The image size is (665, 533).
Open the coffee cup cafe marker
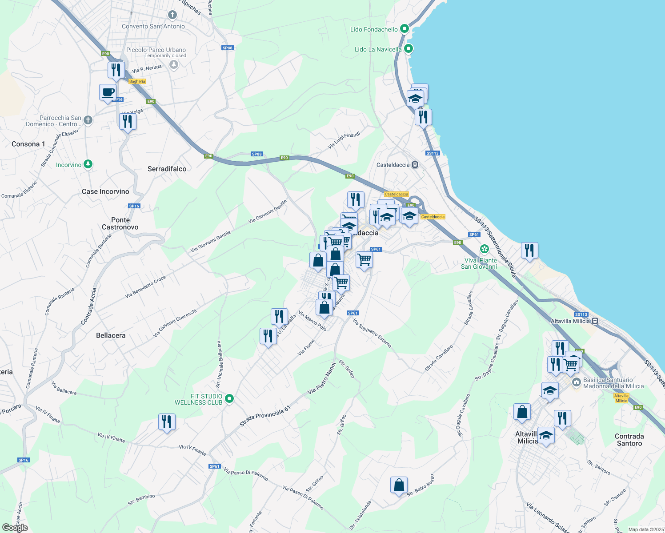(108, 93)
